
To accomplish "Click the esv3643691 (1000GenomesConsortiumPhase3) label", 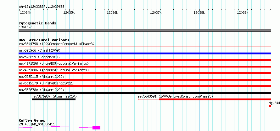I will [x=175, y=96].
